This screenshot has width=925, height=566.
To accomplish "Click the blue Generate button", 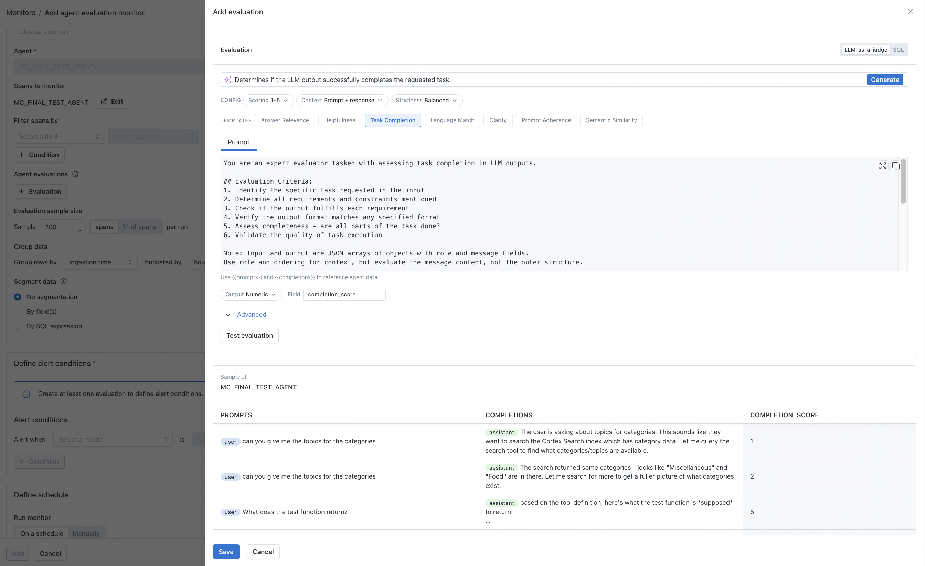I will 884,80.
